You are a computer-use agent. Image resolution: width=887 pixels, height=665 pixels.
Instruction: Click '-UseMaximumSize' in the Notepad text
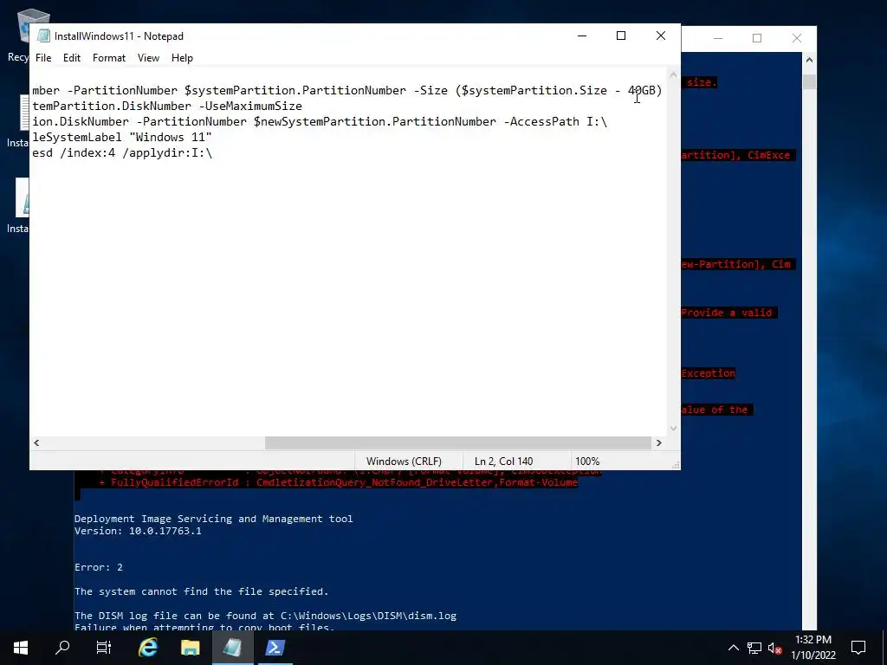[x=250, y=106]
